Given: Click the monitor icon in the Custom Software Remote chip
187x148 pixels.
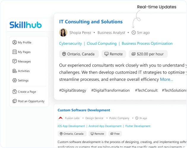Looking at the screenshot, I should [x=92, y=134].
